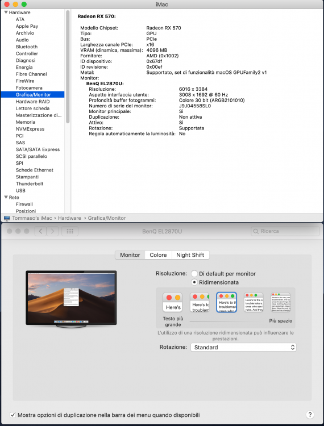Select Apple Pay in the sidebar

tap(27, 26)
